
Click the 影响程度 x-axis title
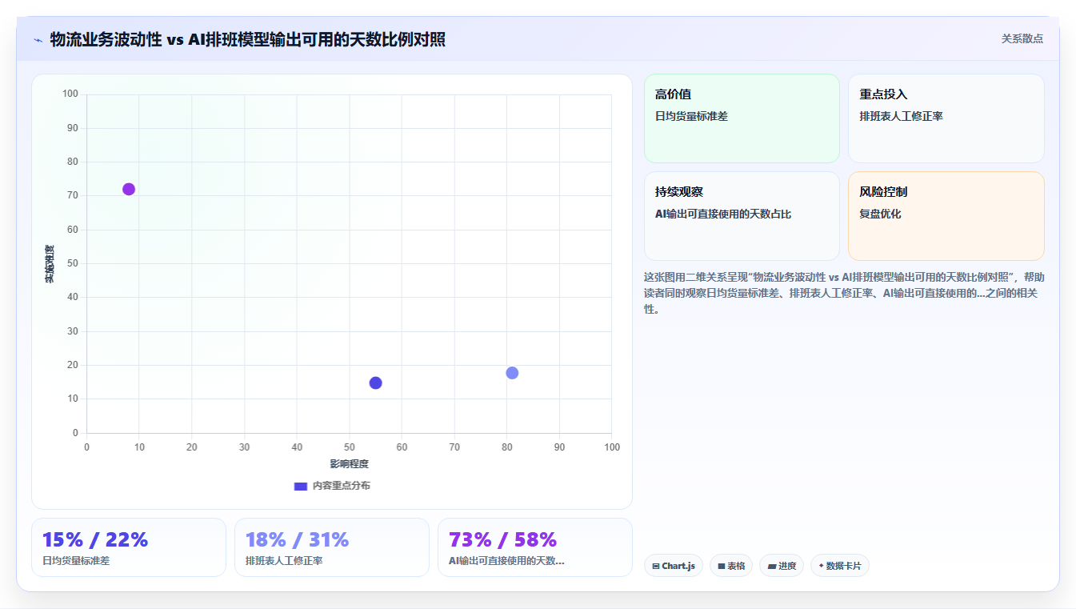click(x=350, y=464)
